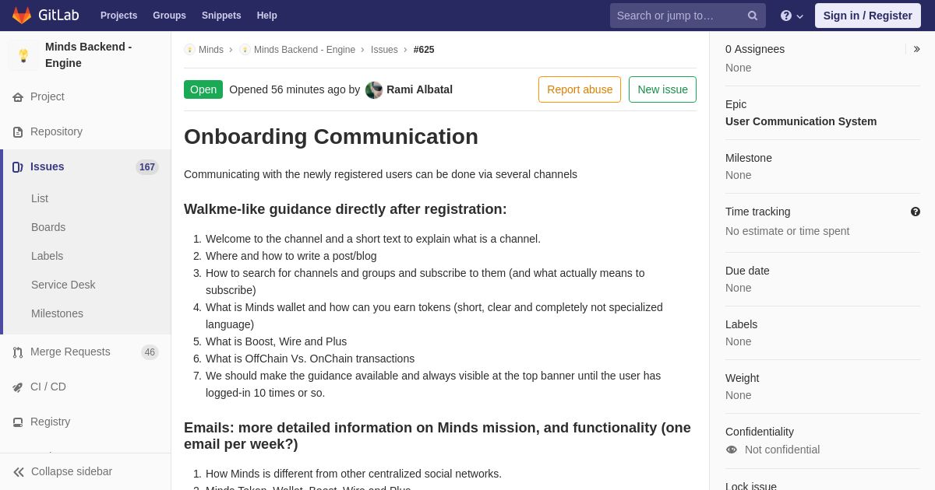Click the Collapse sidebar double-chevron icon

pos(19,472)
